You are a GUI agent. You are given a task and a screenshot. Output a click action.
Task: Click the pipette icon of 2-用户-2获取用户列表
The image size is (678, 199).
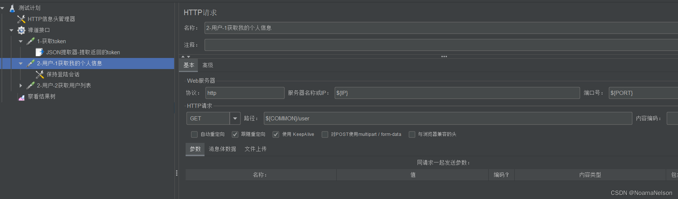(31, 85)
